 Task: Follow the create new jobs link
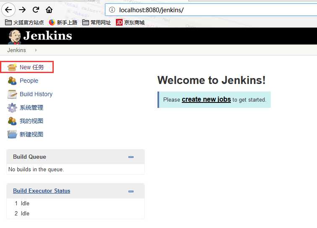click(206, 100)
